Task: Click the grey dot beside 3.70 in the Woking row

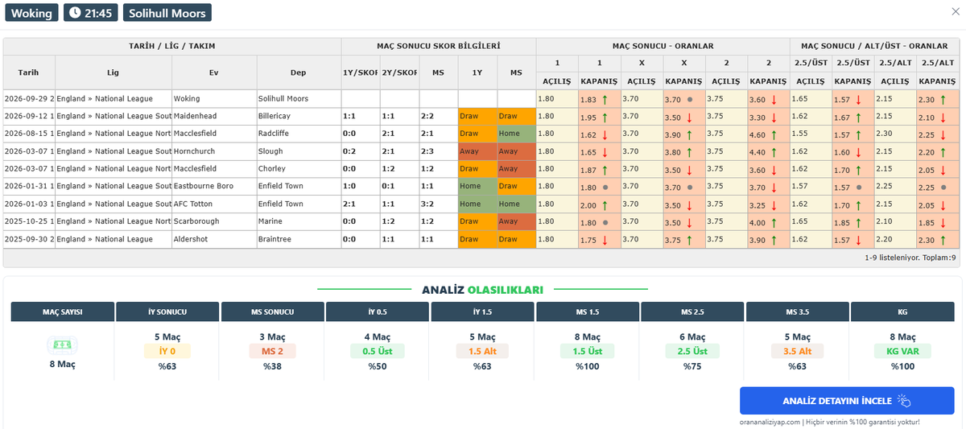Action: click(x=690, y=99)
